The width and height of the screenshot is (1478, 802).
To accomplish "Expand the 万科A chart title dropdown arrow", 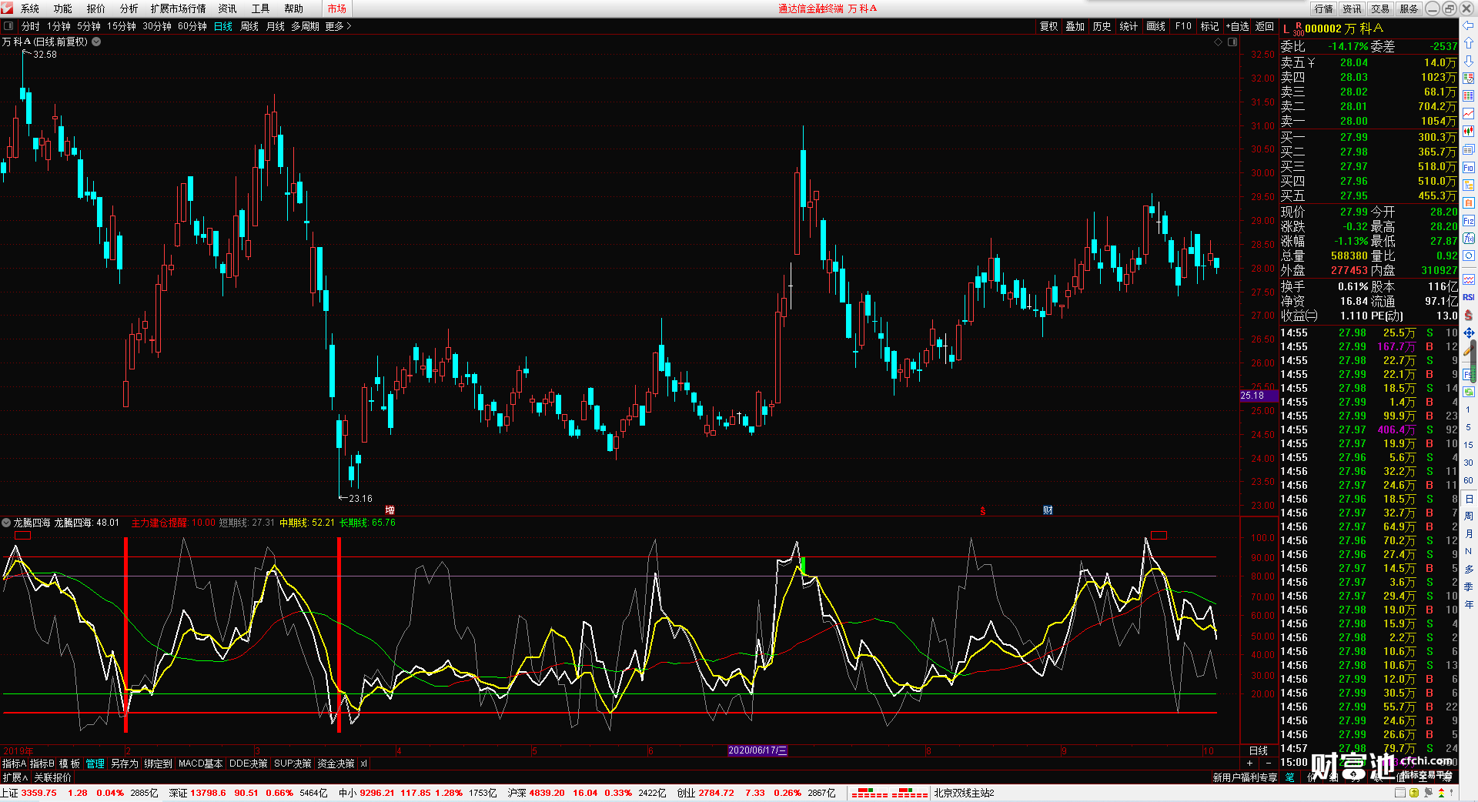I will pyautogui.click(x=96, y=42).
